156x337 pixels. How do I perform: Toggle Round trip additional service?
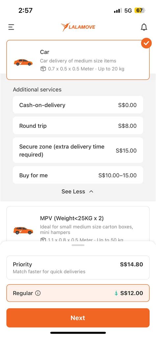pyautogui.click(x=78, y=126)
